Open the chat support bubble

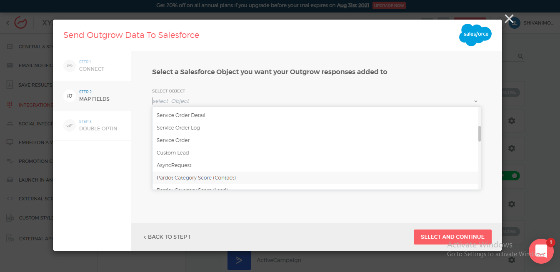[x=541, y=251]
